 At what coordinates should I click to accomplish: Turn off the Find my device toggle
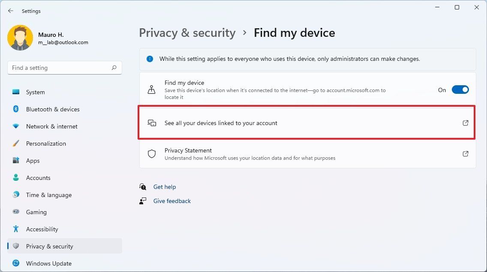coord(460,90)
